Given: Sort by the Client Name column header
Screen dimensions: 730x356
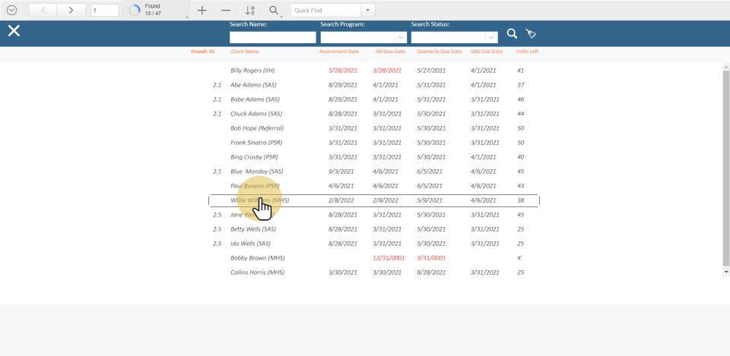Looking at the screenshot, I should click(244, 52).
